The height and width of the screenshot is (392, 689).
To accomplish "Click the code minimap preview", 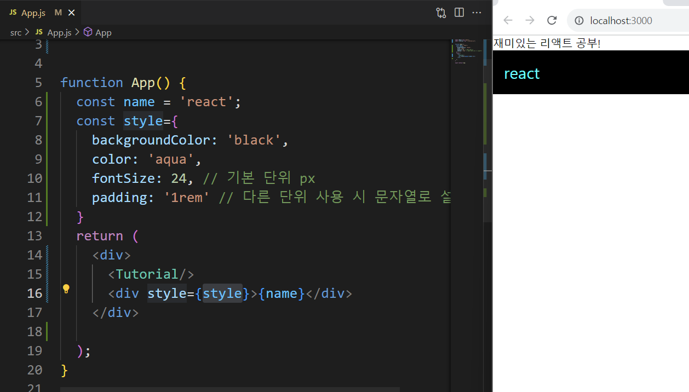I will [467, 52].
